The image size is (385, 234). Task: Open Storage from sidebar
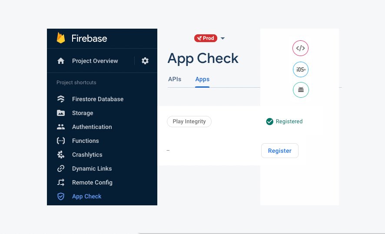(x=83, y=113)
